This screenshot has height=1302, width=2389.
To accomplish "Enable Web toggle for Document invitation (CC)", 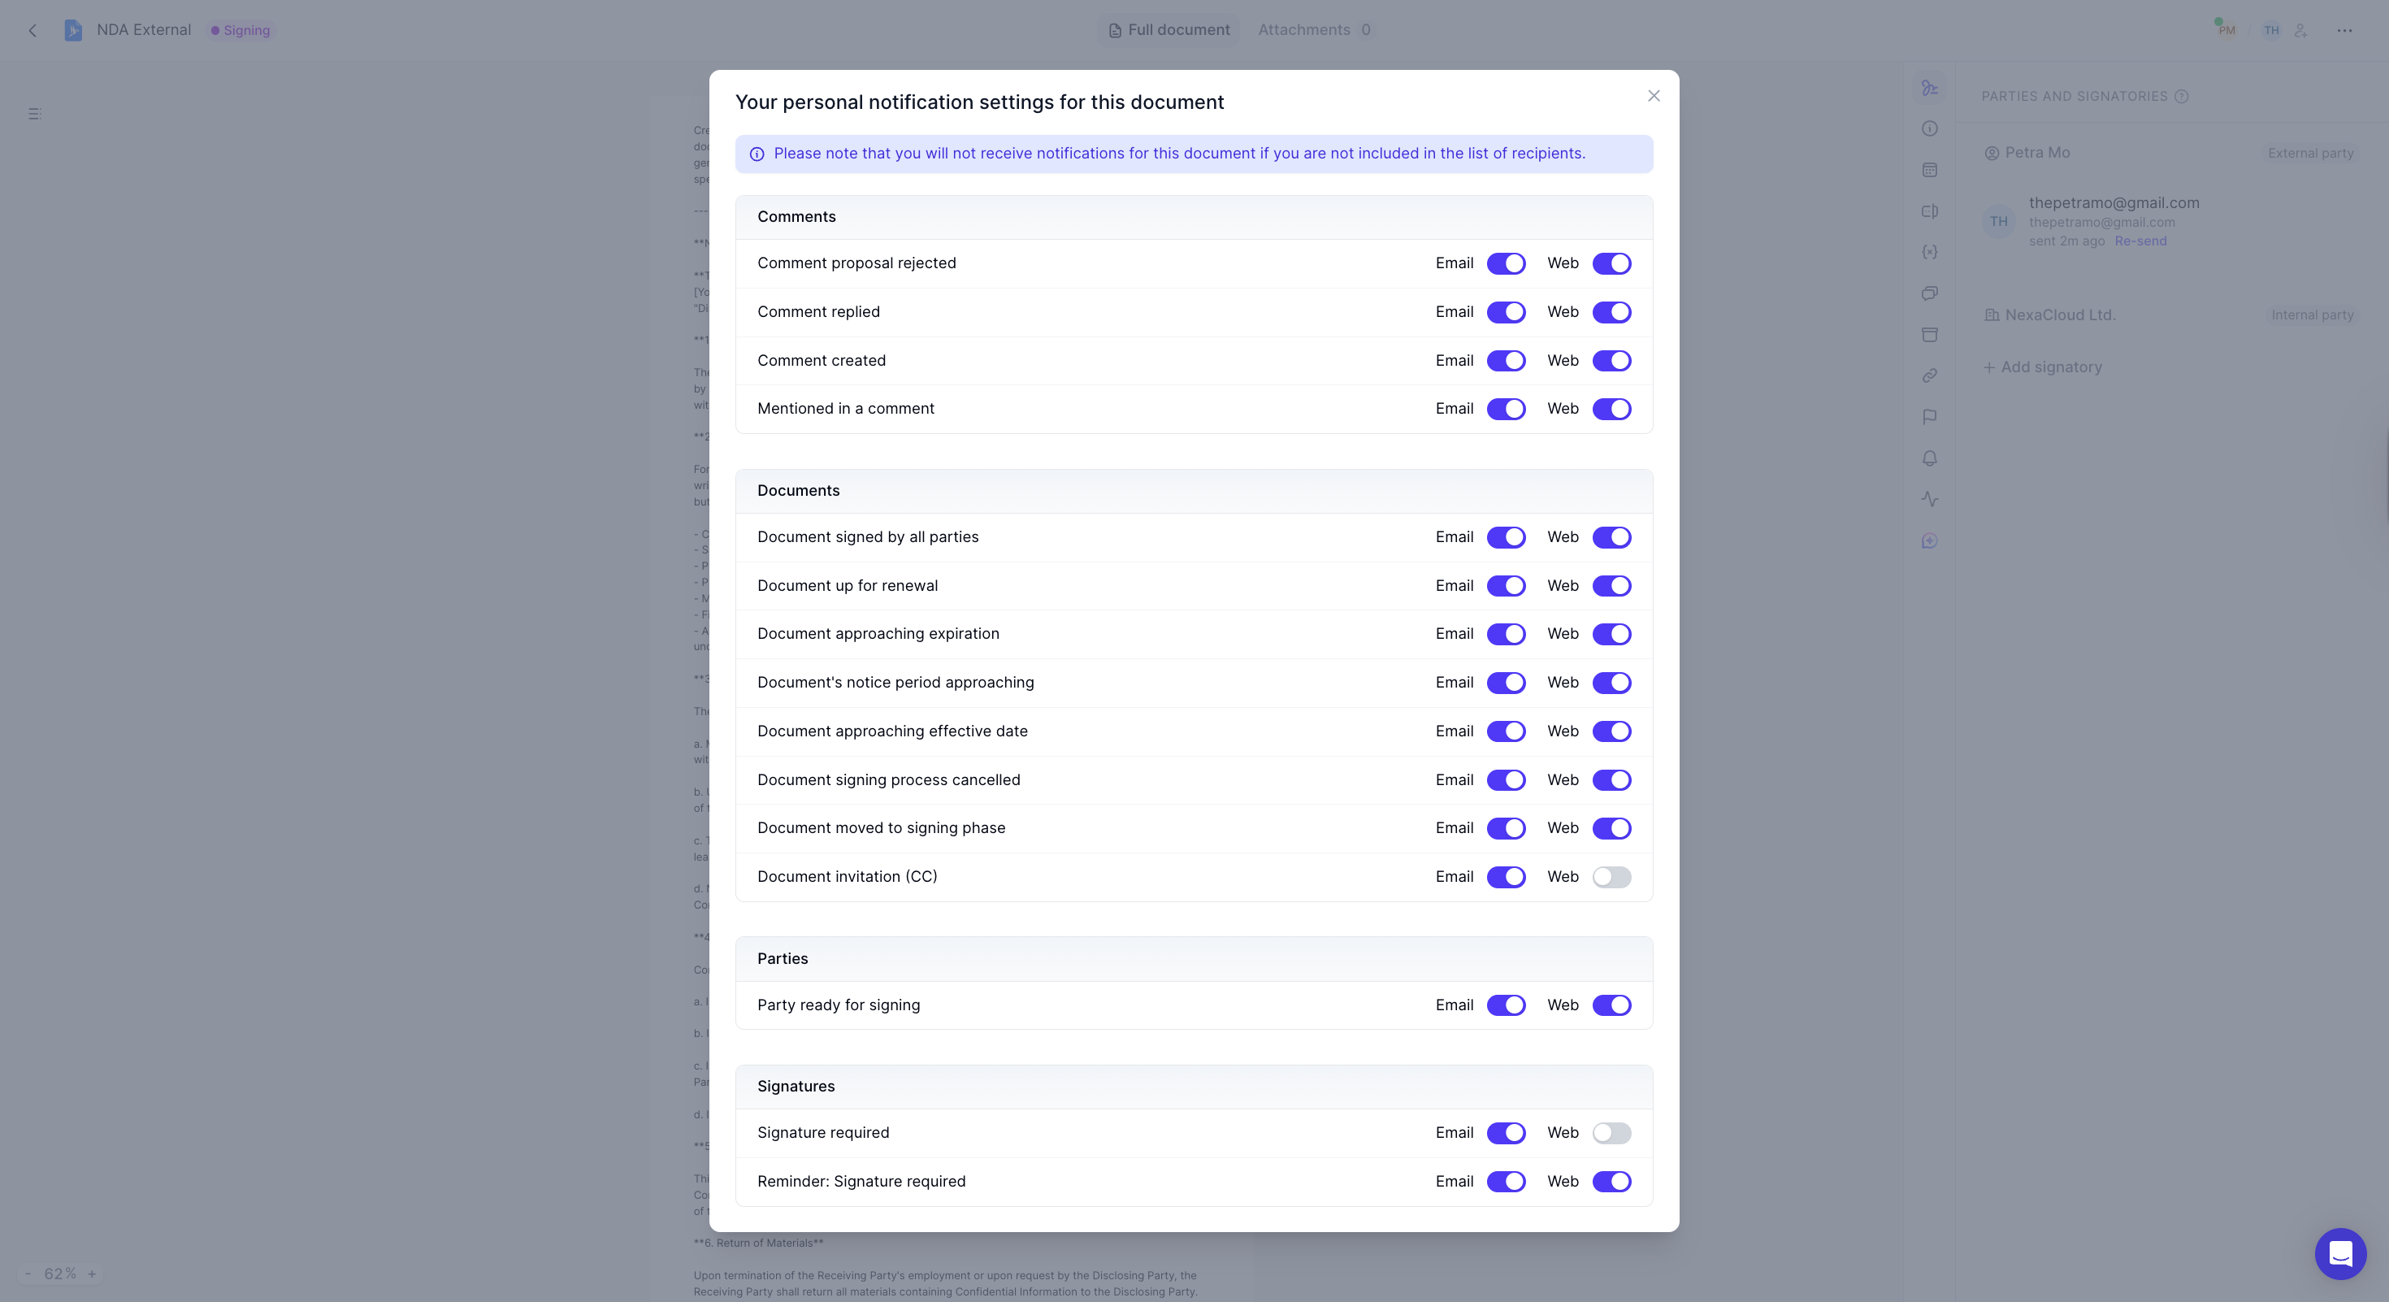I will pos(1612,877).
